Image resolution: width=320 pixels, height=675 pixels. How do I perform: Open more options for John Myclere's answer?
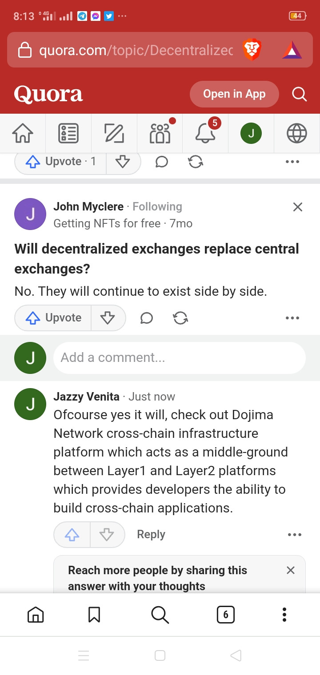click(292, 318)
